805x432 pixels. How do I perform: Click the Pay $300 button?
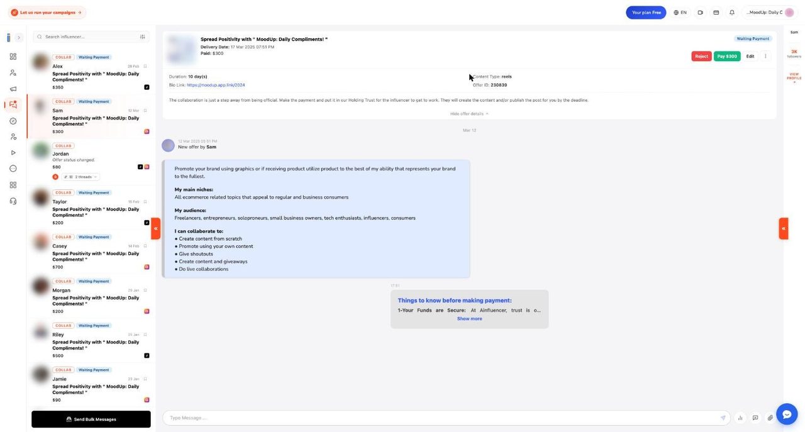727,56
